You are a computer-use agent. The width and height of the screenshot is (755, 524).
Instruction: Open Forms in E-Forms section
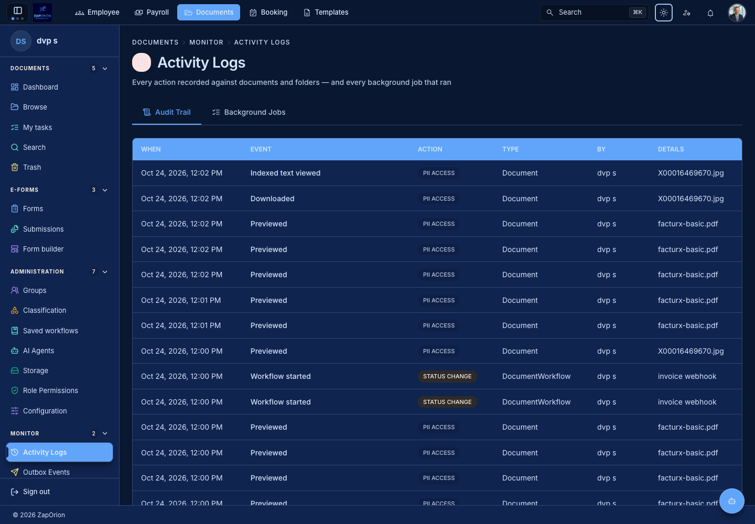point(59,209)
